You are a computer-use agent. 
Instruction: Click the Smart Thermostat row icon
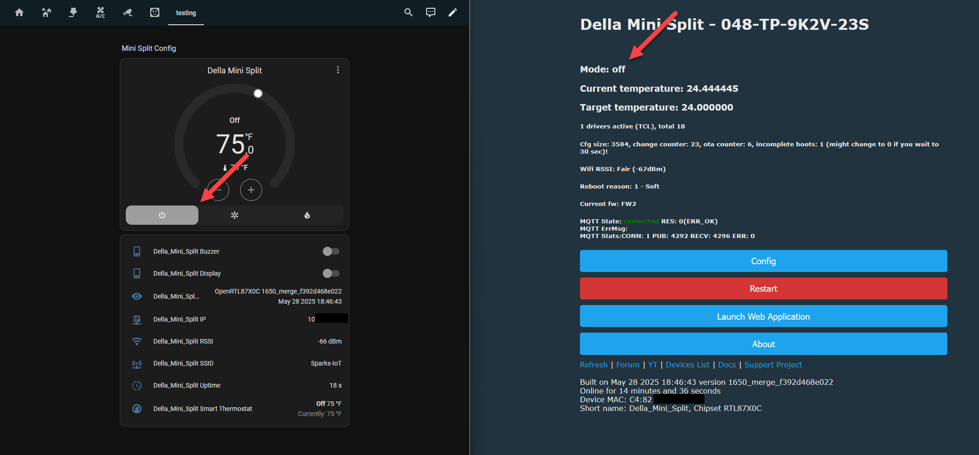(137, 409)
